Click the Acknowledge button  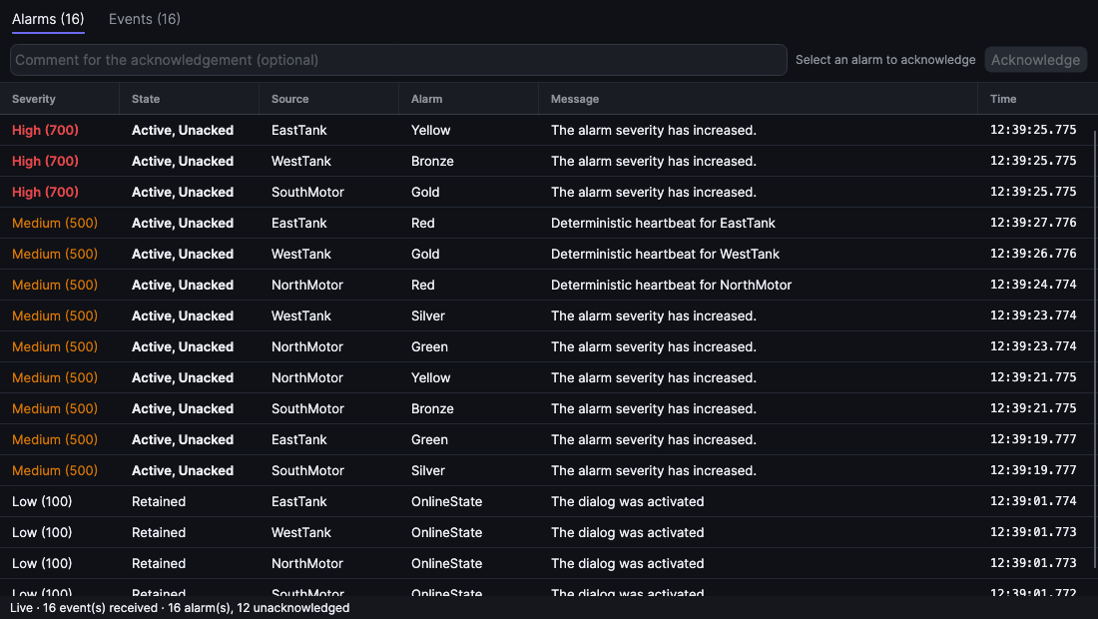tap(1035, 60)
